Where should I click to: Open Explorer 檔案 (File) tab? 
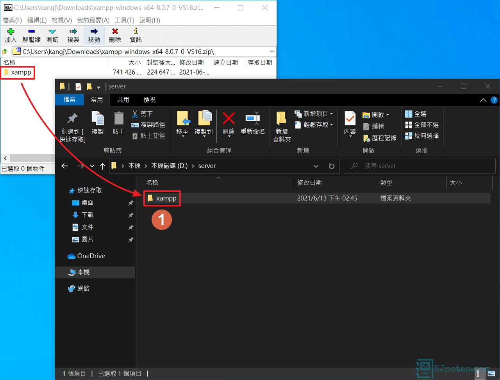[x=70, y=100]
